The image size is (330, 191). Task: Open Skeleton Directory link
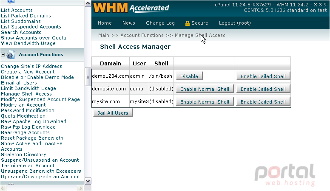(x=23, y=154)
